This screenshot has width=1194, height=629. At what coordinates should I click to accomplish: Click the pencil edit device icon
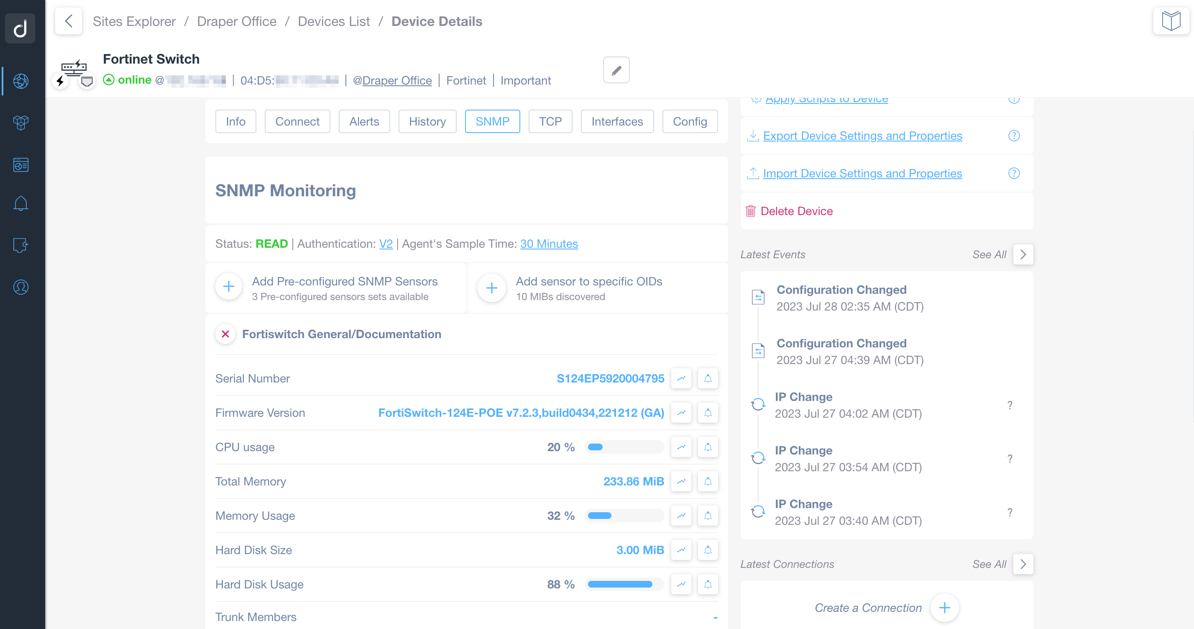pos(616,70)
